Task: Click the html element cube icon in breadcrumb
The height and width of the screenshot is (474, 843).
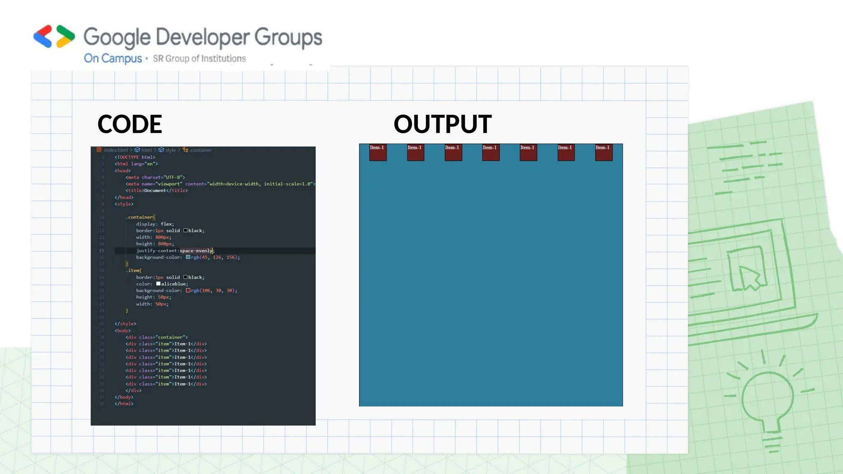Action: tap(137, 150)
